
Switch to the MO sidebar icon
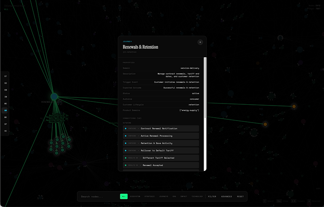point(6,104)
